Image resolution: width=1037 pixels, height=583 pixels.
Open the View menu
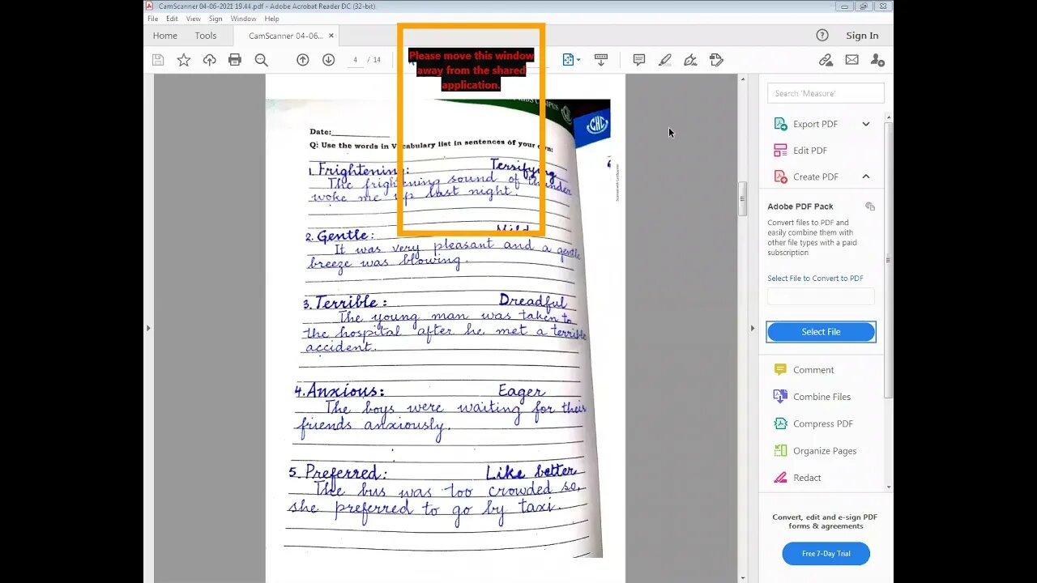pyautogui.click(x=194, y=19)
